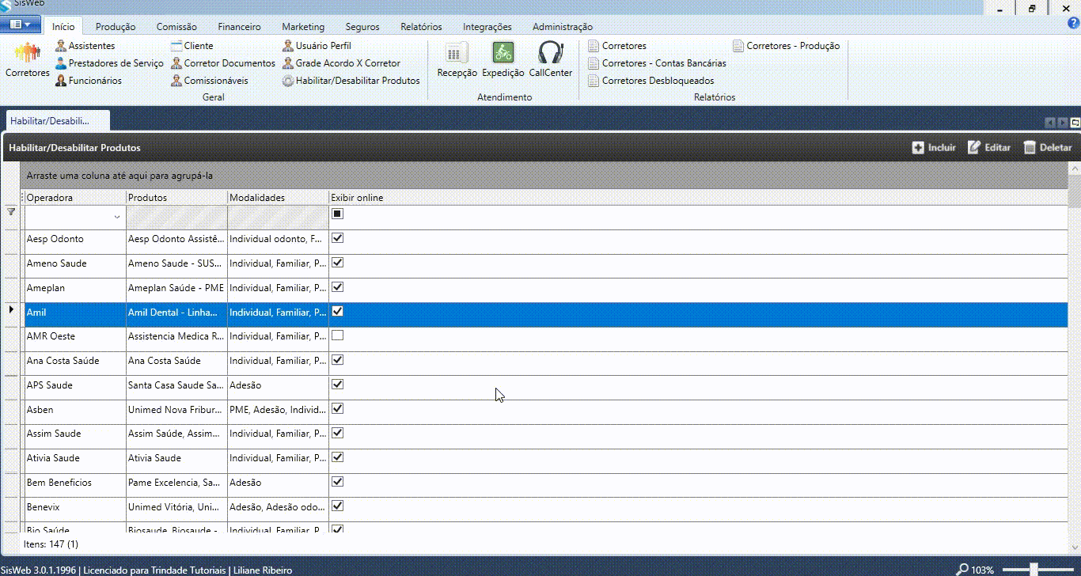Enable Exibir online for AMR Oeste
The width and height of the screenshot is (1081, 576).
point(338,335)
